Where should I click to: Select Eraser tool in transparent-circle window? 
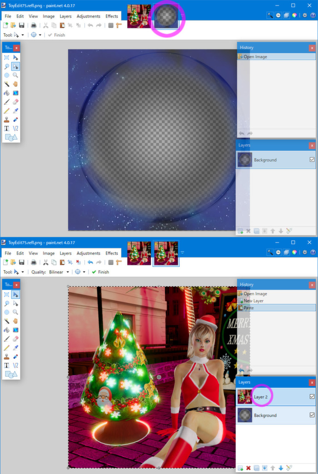coord(15,102)
